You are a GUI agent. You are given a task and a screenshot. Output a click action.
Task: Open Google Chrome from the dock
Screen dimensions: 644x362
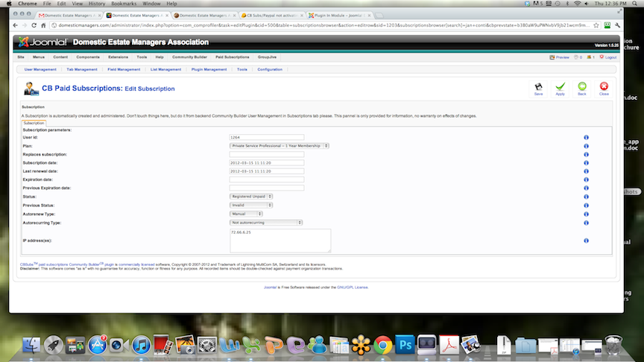tap(383, 345)
